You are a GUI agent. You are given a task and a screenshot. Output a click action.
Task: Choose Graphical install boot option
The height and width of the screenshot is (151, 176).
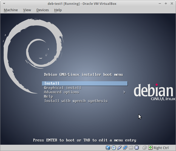(63, 88)
